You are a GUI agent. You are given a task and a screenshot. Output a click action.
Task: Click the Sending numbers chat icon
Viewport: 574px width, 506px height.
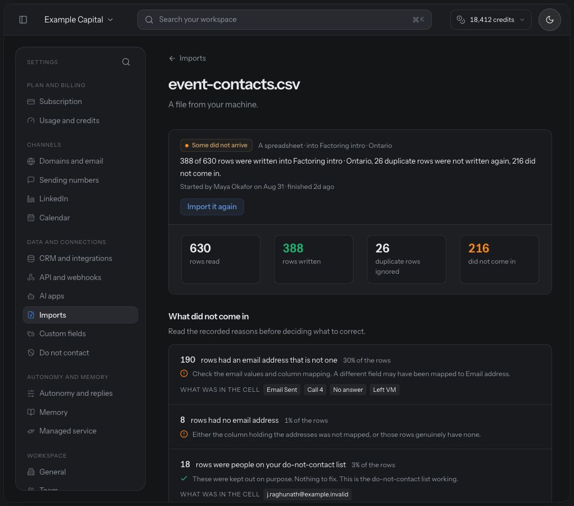[31, 180]
